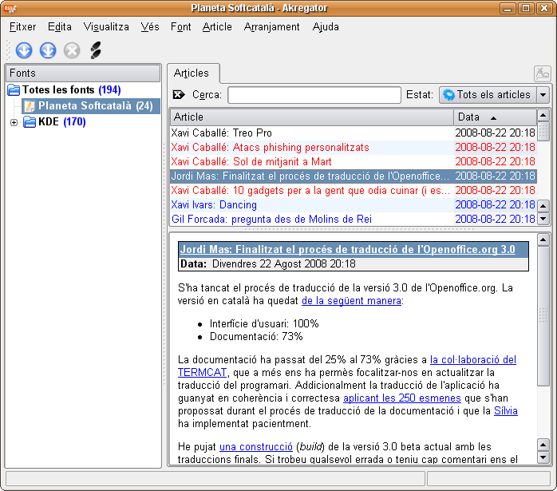Click the article viewer scroll down arrow
The width and height of the screenshot is (557, 491).
543,457
